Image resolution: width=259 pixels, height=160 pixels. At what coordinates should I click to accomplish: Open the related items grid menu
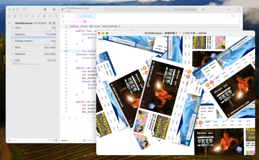(x=63, y=16)
